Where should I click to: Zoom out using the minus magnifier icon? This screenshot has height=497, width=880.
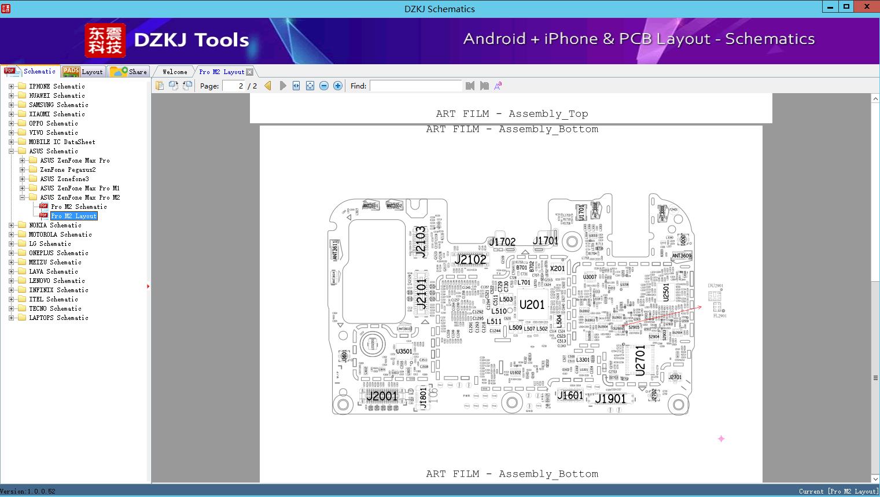click(324, 86)
